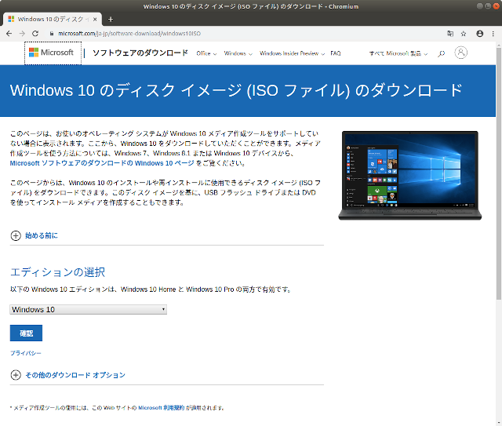Image resolution: width=502 pixels, height=426 pixels.
Task: Close the Chromium window
Action: pyautogui.click(x=496, y=6)
